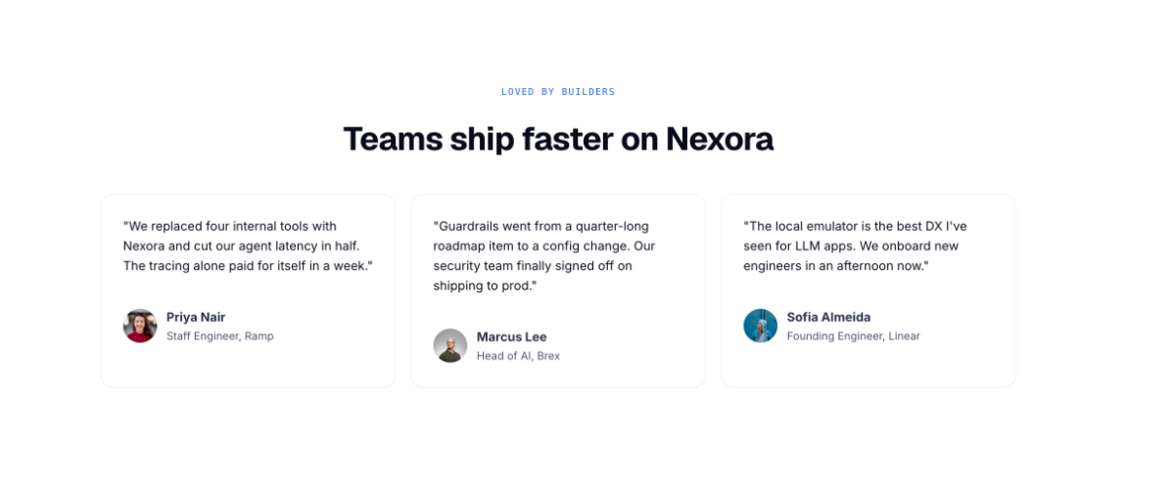Click the 'Teams ship faster on Nexora' heading
The height and width of the screenshot is (485, 1175).
tap(558, 139)
